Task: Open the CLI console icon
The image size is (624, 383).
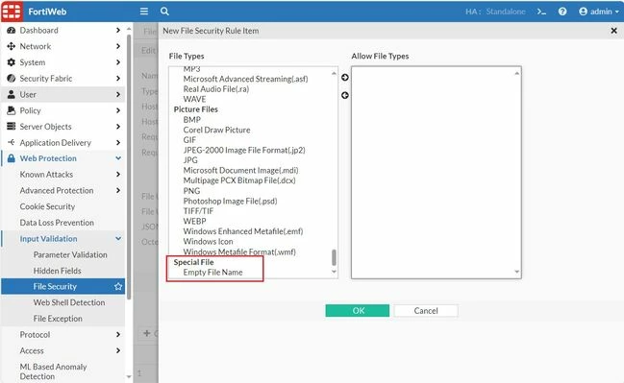Action: [541, 12]
